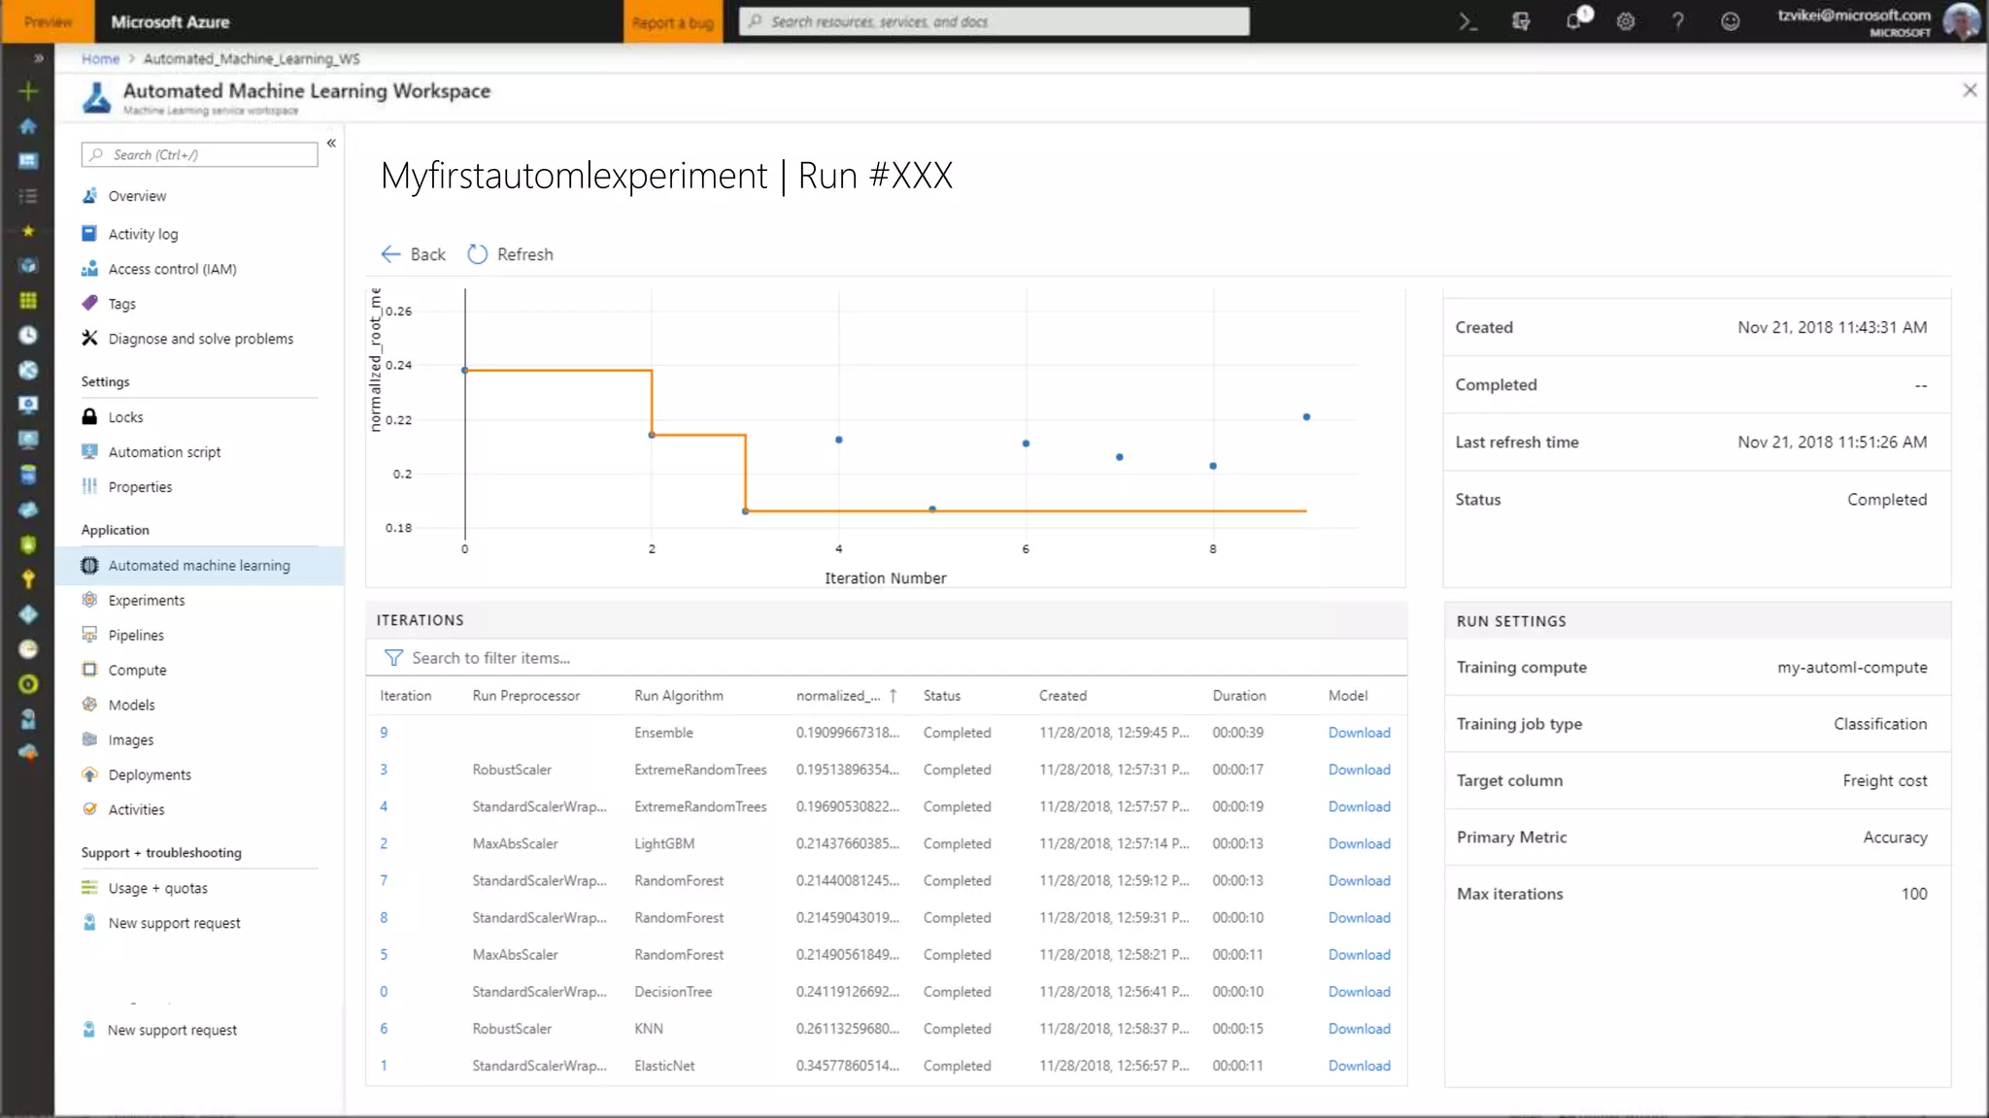Click the notifications bell icon
Image resolution: width=1989 pixels, height=1118 pixels.
click(x=1574, y=21)
